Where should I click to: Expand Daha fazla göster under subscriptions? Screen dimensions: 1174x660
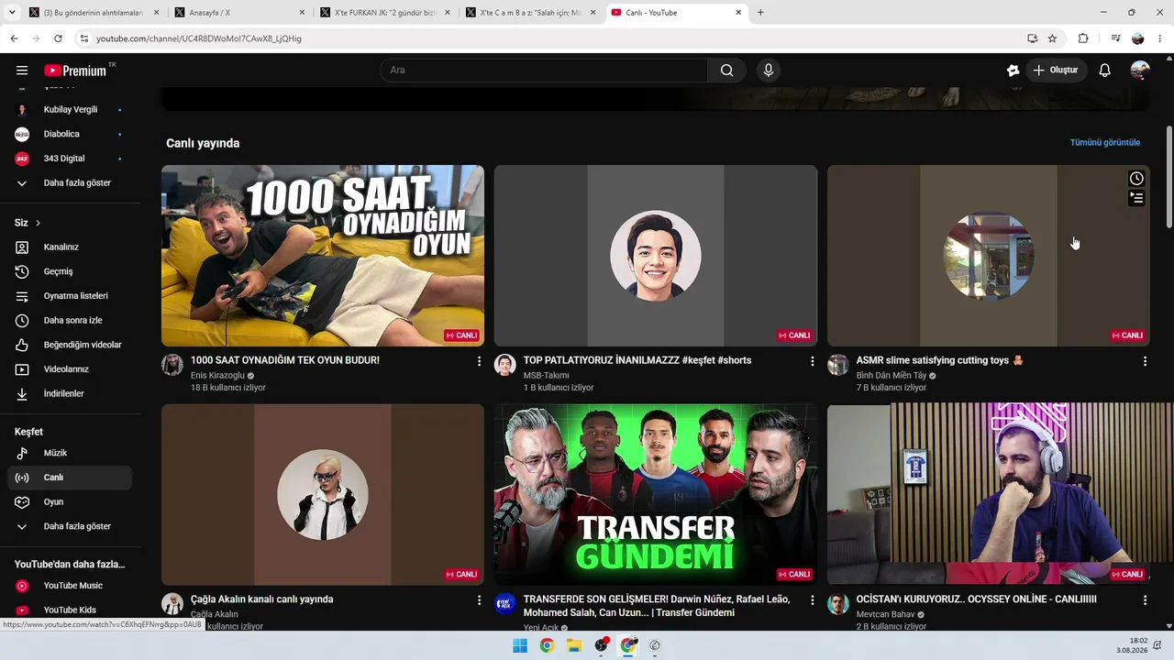pos(69,182)
